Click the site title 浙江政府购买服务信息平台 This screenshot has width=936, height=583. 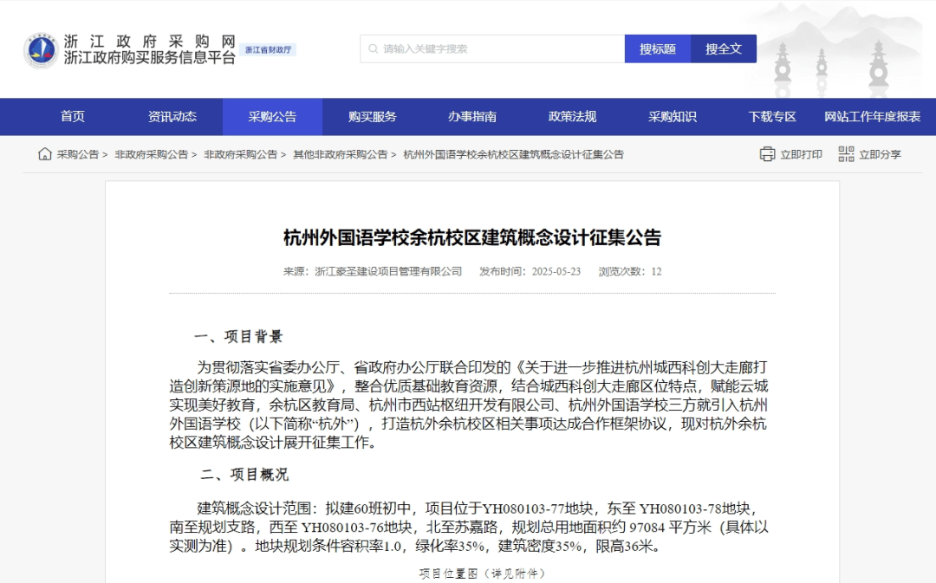pyautogui.click(x=150, y=58)
